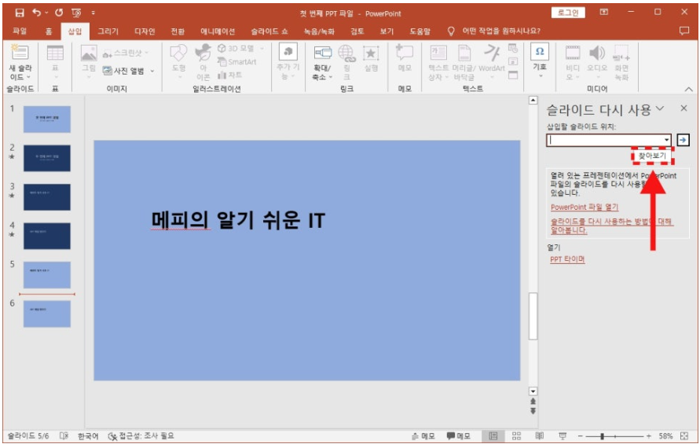Open the 슬라이드 다시 사용 pane options chevron
The width and height of the screenshot is (700, 444).
[660, 108]
